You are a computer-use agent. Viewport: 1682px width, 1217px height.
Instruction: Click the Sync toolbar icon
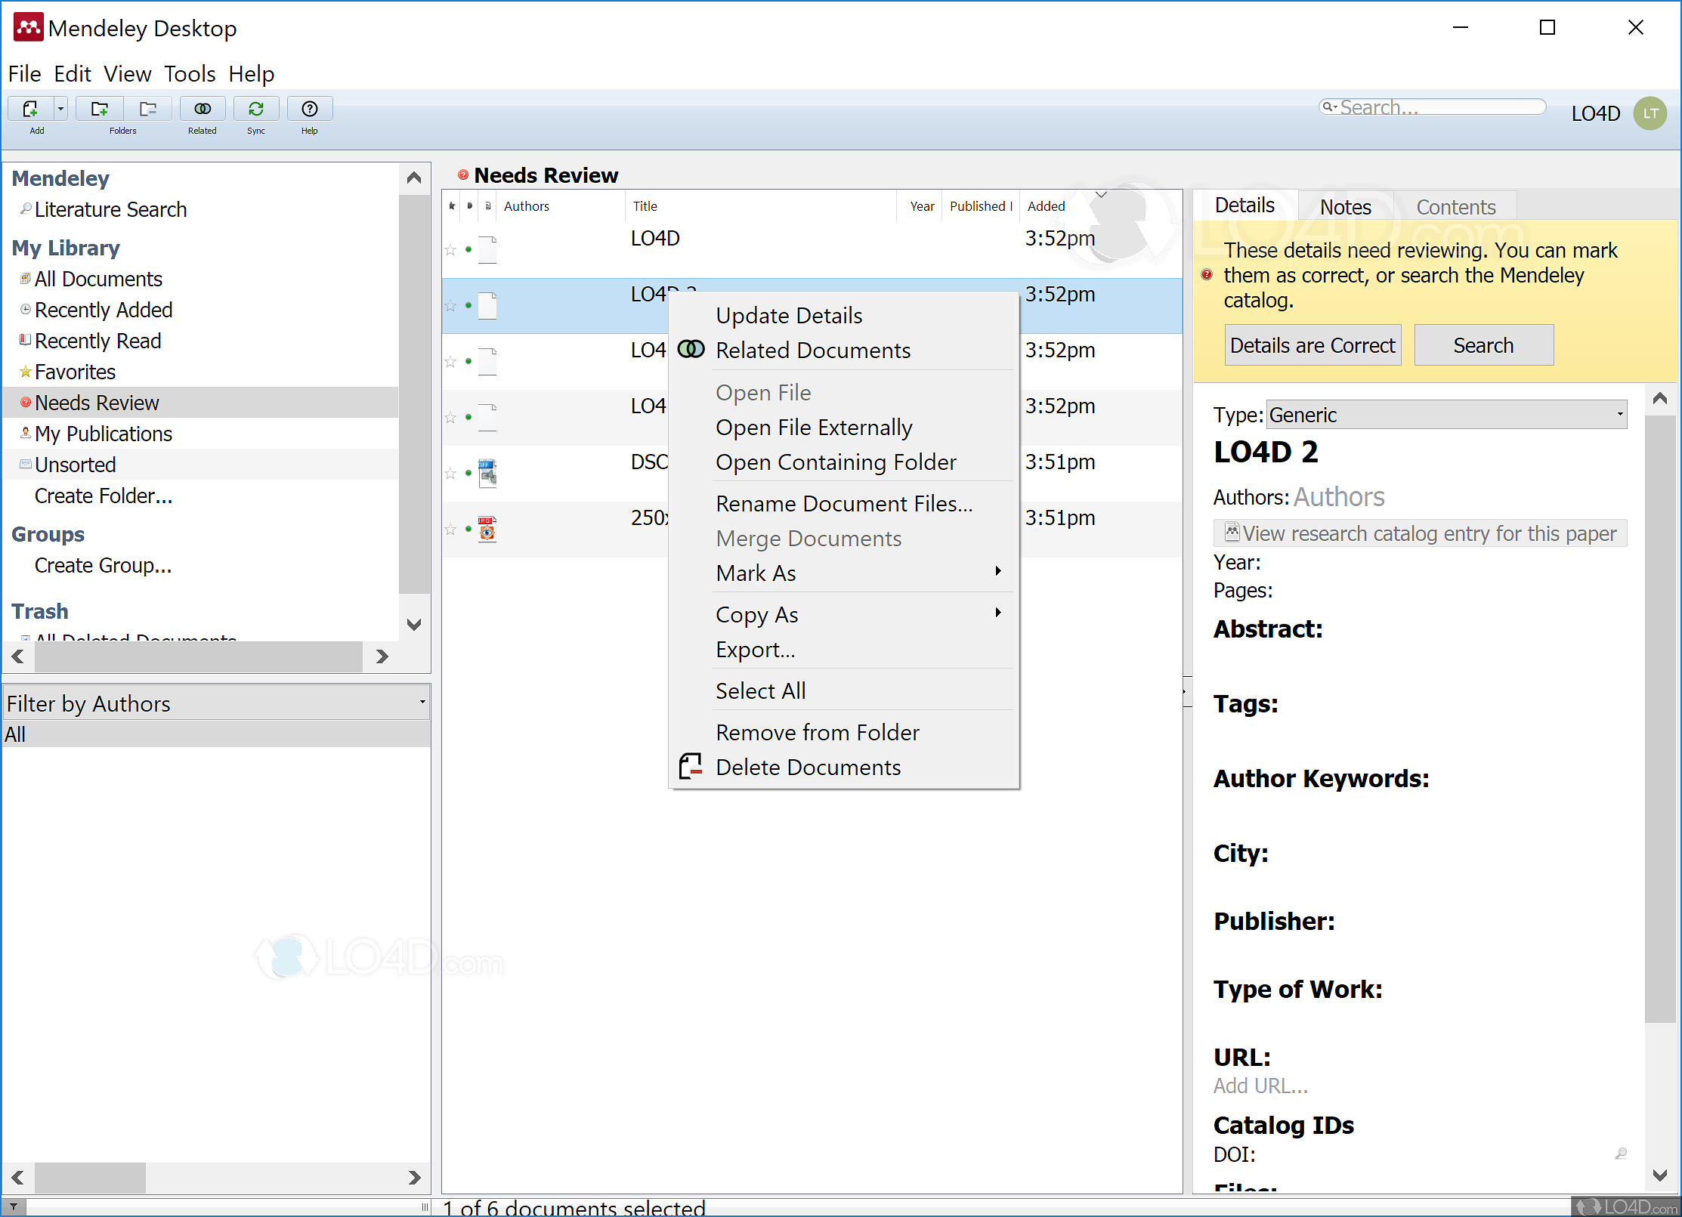click(256, 110)
